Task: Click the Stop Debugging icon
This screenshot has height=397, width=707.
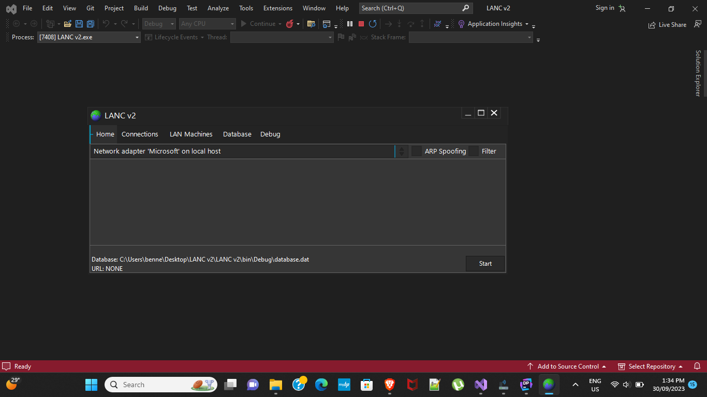Action: (x=361, y=24)
